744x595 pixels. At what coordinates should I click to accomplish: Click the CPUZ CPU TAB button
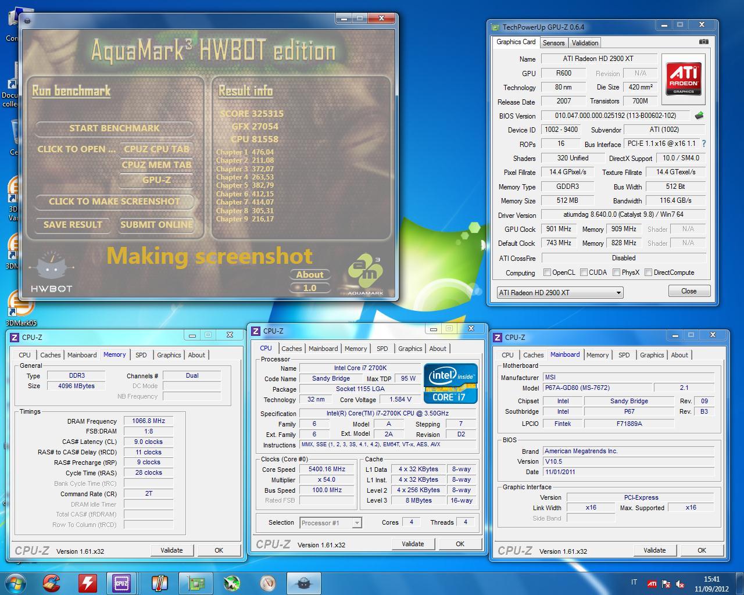(x=156, y=149)
